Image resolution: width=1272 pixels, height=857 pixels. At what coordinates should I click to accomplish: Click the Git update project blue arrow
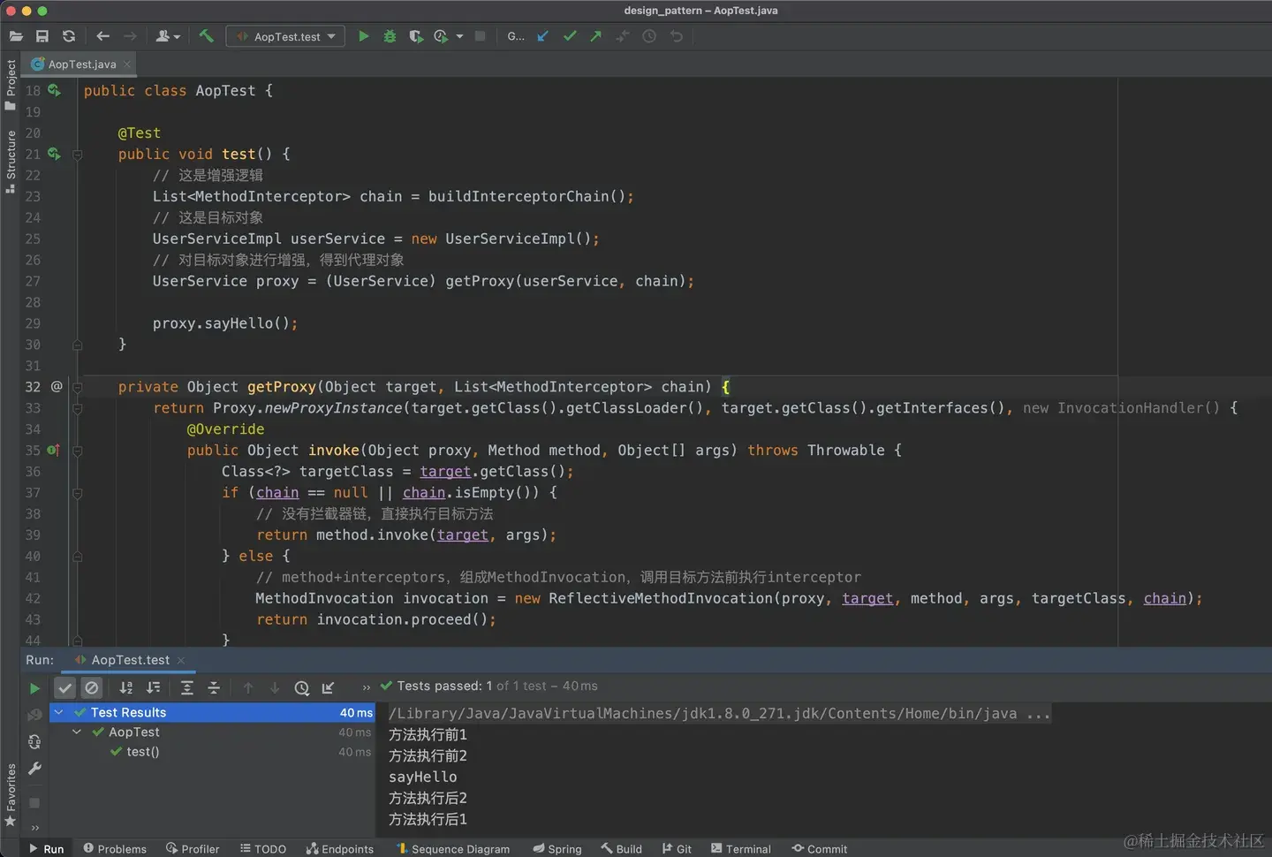pos(542,36)
